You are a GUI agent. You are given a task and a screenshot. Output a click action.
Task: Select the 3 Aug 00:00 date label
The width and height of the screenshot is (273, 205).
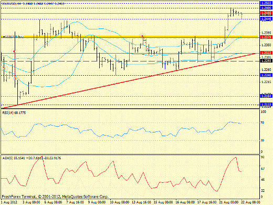tap(31, 202)
